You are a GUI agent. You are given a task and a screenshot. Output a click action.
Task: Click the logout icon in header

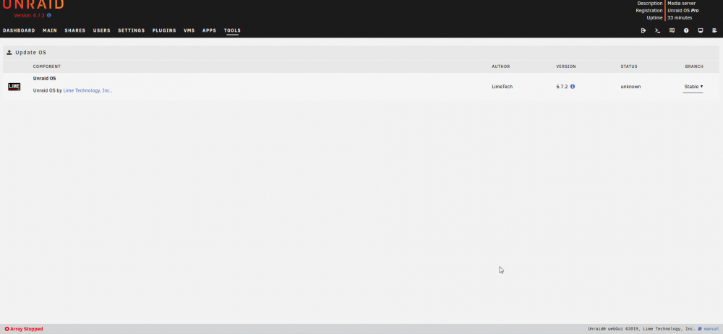tap(643, 30)
